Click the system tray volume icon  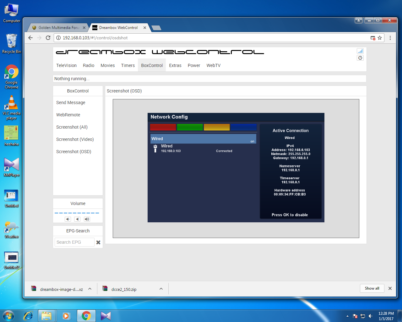click(371, 316)
